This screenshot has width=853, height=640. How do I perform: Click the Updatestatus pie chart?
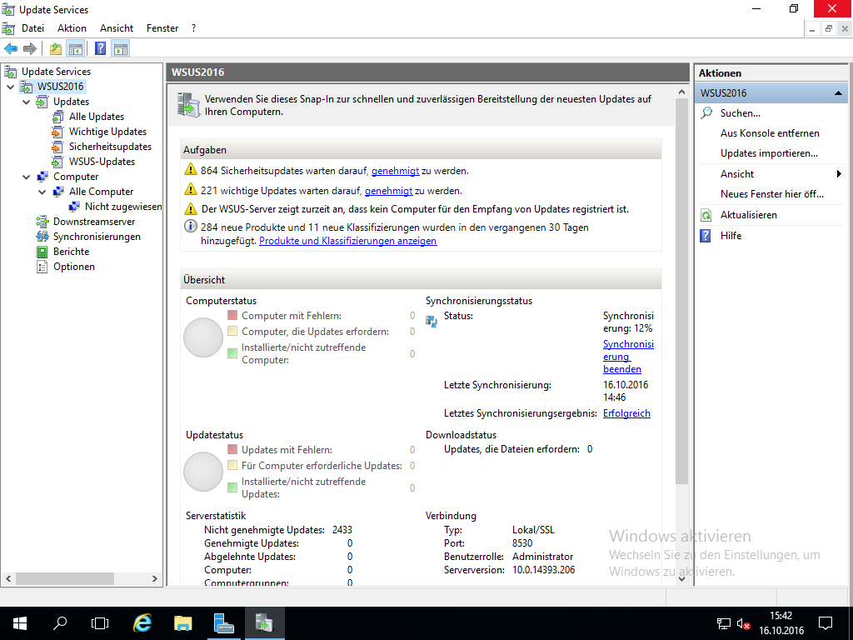[203, 472]
